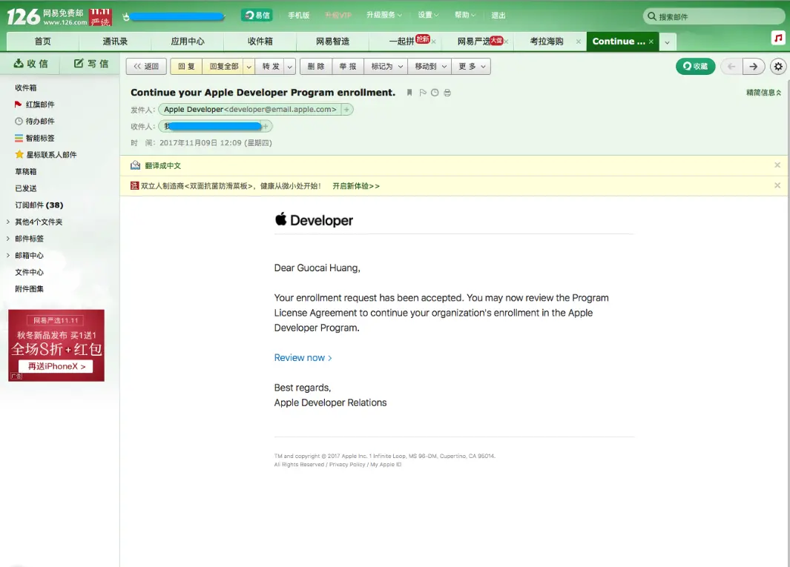Viewport: 790px width, 567px height.
Task: Set a to-do reminder with the clock icon
Action: click(x=435, y=93)
